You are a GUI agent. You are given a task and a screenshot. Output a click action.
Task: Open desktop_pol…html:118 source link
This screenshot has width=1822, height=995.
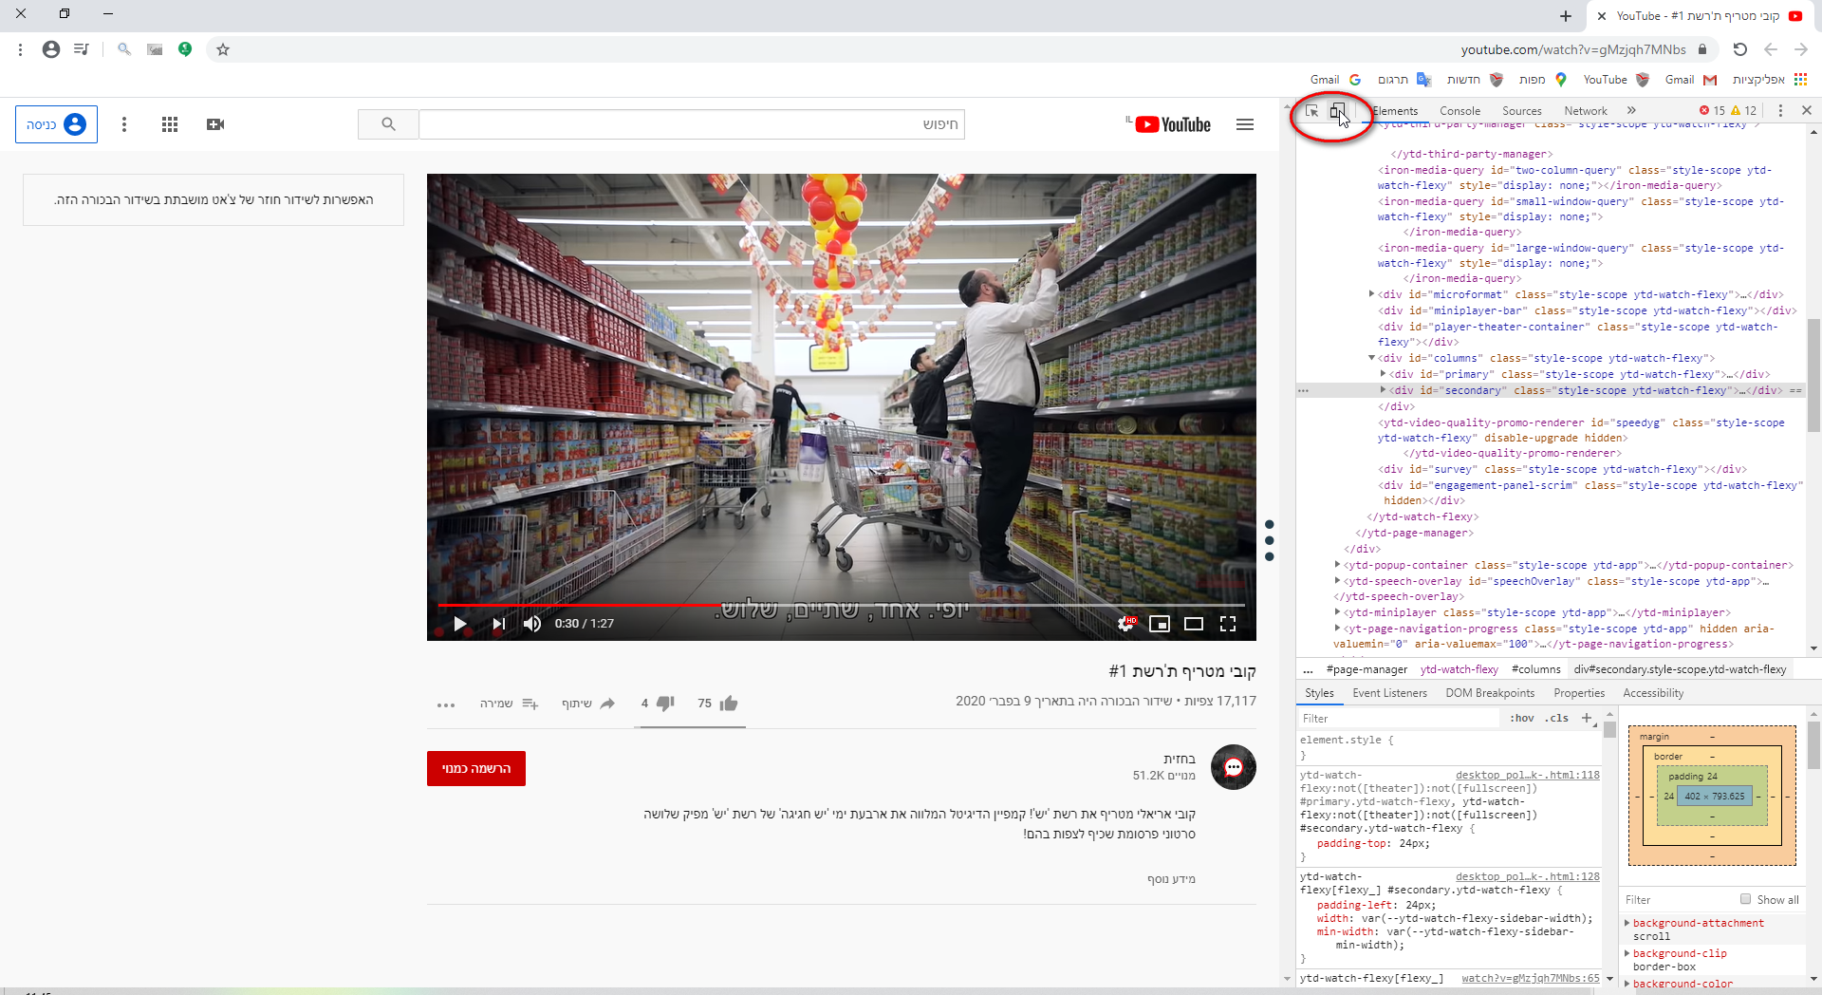(1527, 775)
